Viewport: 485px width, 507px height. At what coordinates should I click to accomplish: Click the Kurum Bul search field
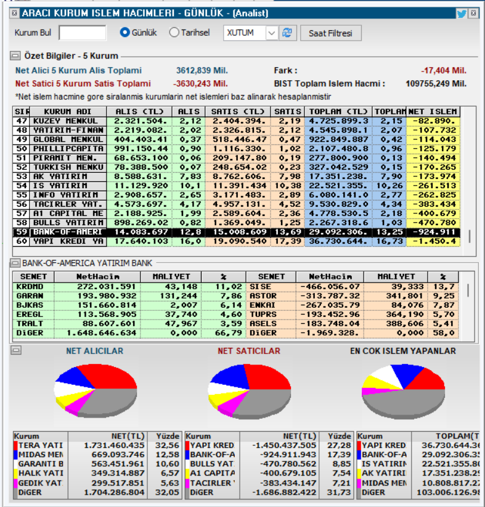(83, 33)
